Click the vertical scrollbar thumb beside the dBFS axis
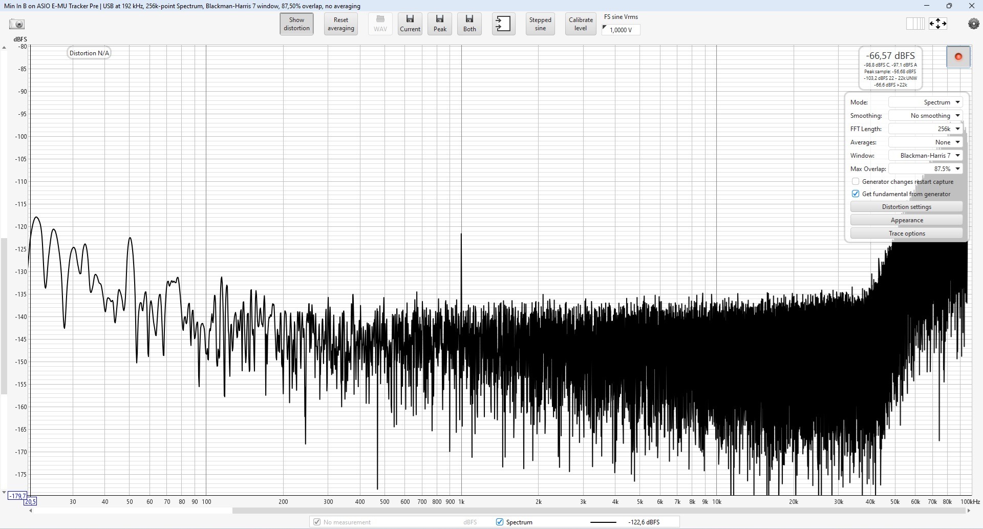The width and height of the screenshot is (983, 529). tap(4, 316)
